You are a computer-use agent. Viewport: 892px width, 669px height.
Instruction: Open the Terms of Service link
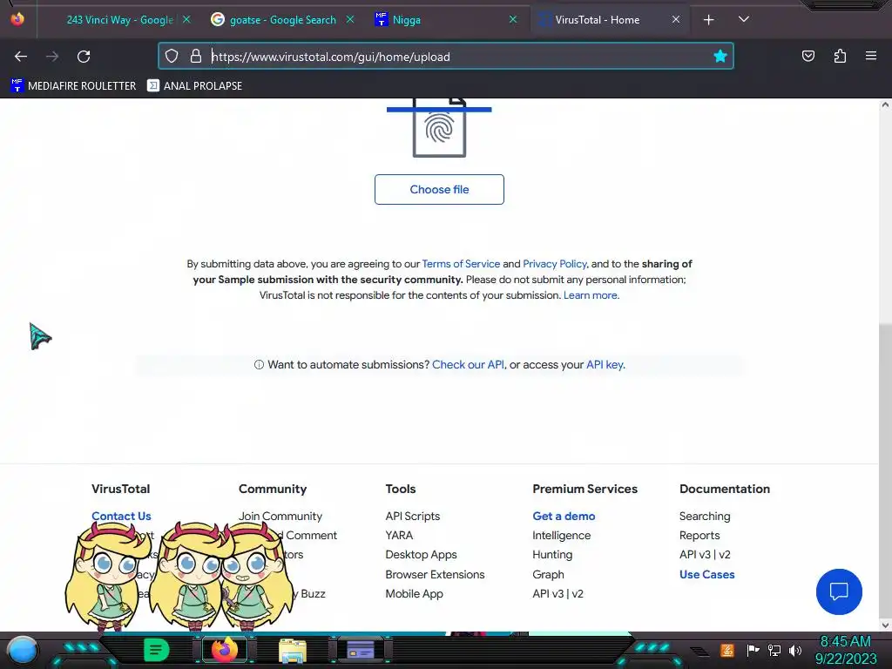(461, 264)
